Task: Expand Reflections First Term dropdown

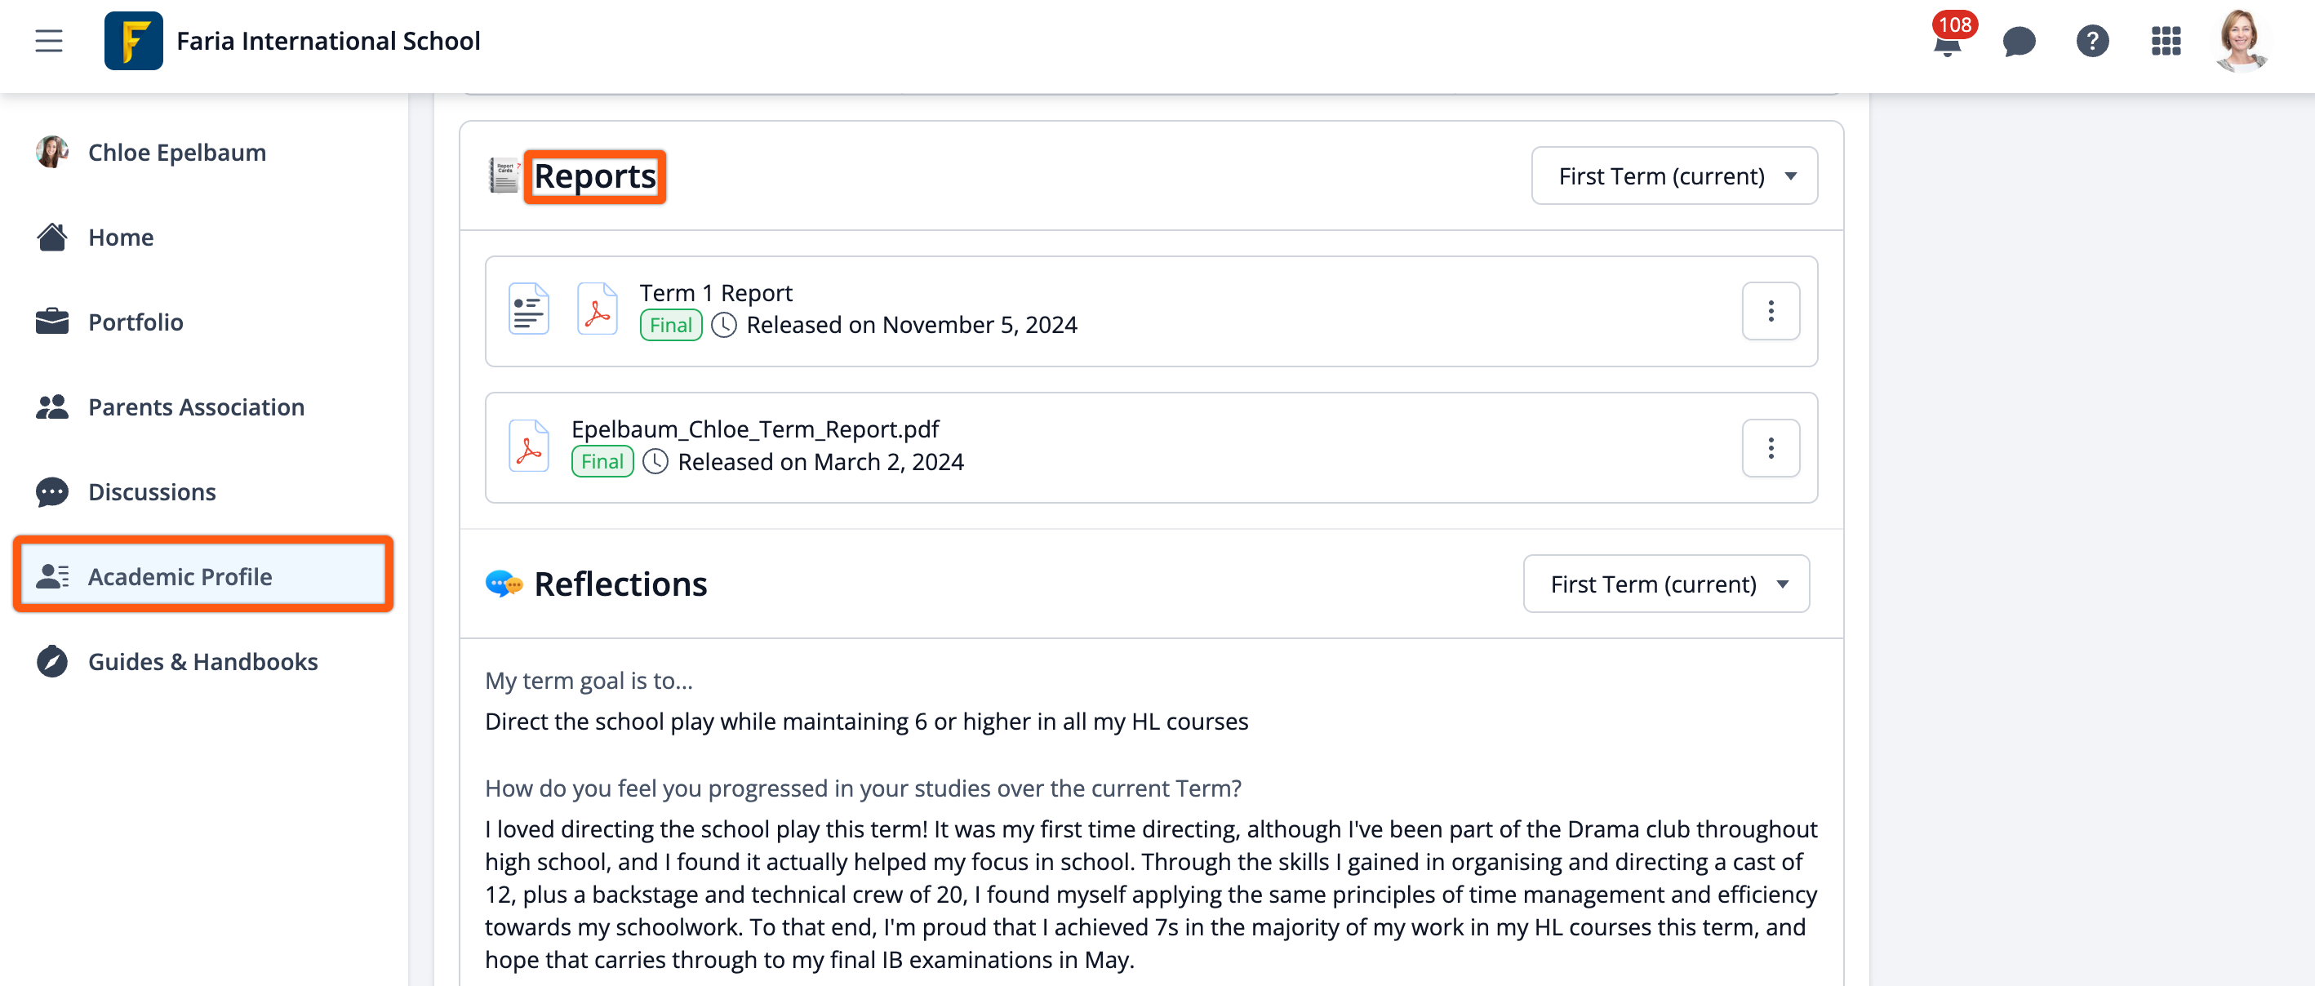Action: (1666, 584)
